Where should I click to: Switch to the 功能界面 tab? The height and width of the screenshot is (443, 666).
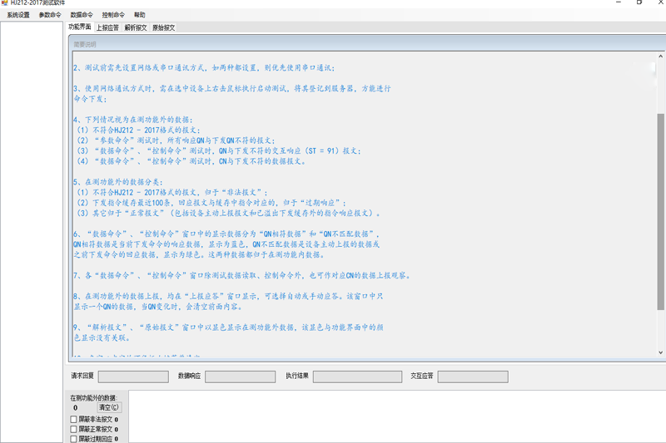80,27
